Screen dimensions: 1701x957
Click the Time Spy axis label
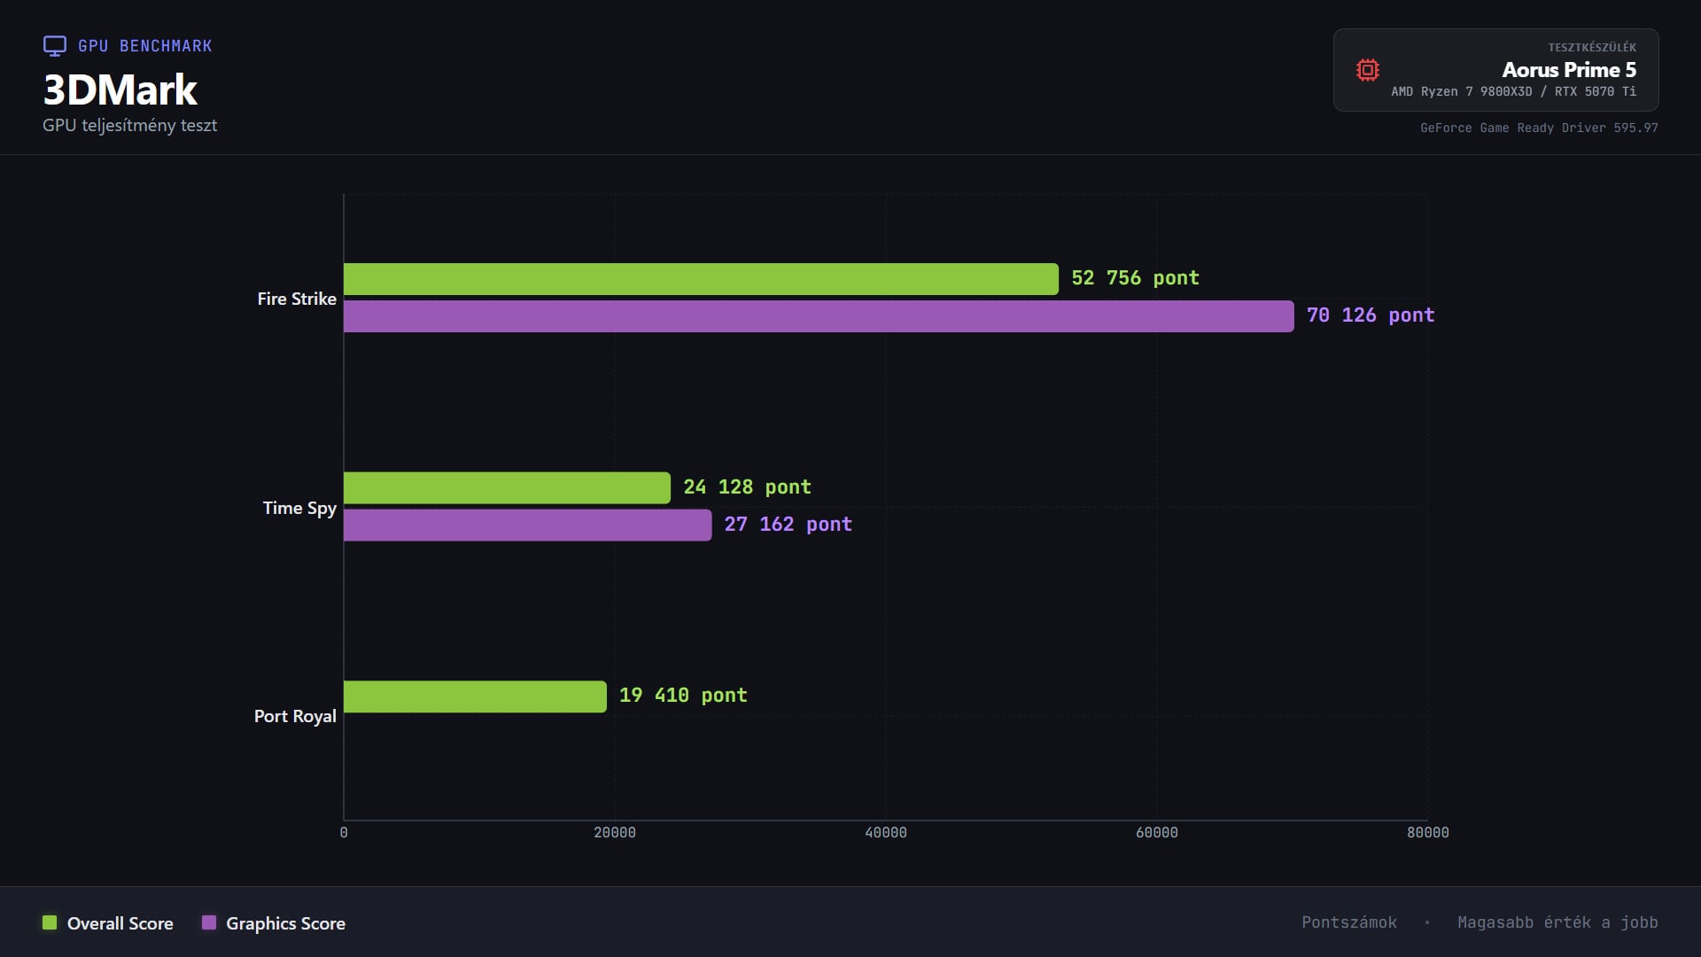coord(299,508)
